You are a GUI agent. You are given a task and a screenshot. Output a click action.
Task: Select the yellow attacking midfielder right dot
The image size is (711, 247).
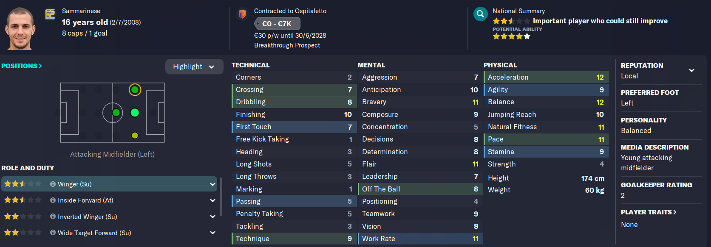(x=135, y=136)
